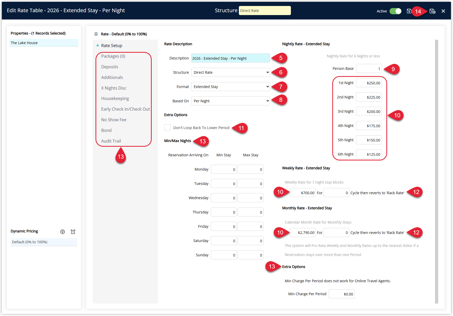The image size is (453, 316).
Task: Open the Structure dropdown showing Direct Rate
Action: (x=231, y=72)
